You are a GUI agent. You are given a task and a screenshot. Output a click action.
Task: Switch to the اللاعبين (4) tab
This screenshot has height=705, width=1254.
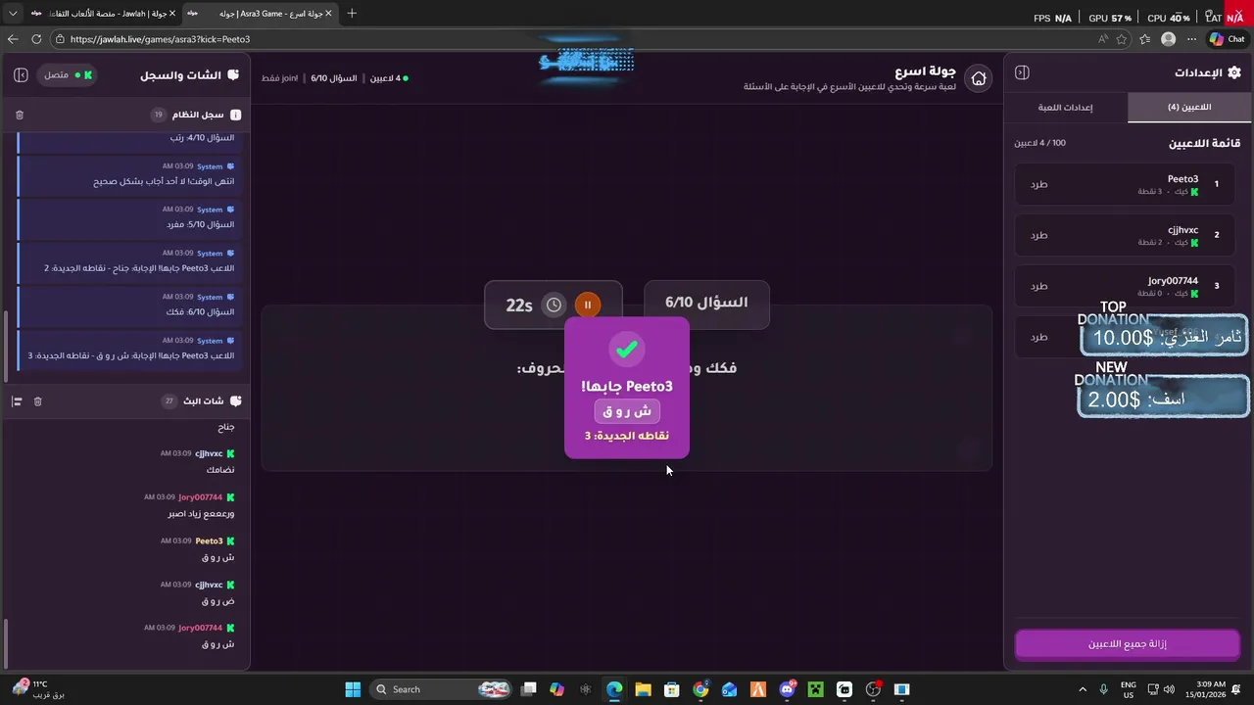click(1189, 107)
